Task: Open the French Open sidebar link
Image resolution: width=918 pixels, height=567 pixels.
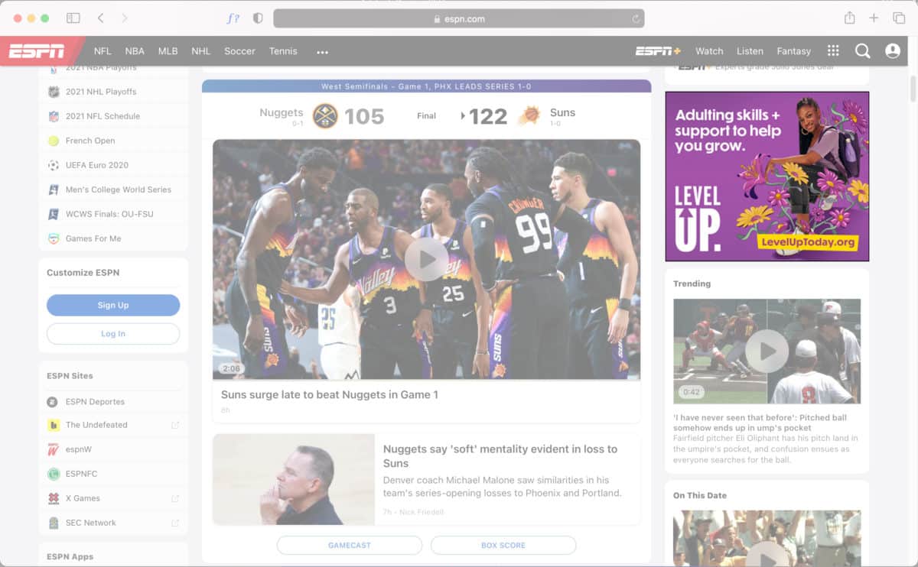Action: [90, 141]
